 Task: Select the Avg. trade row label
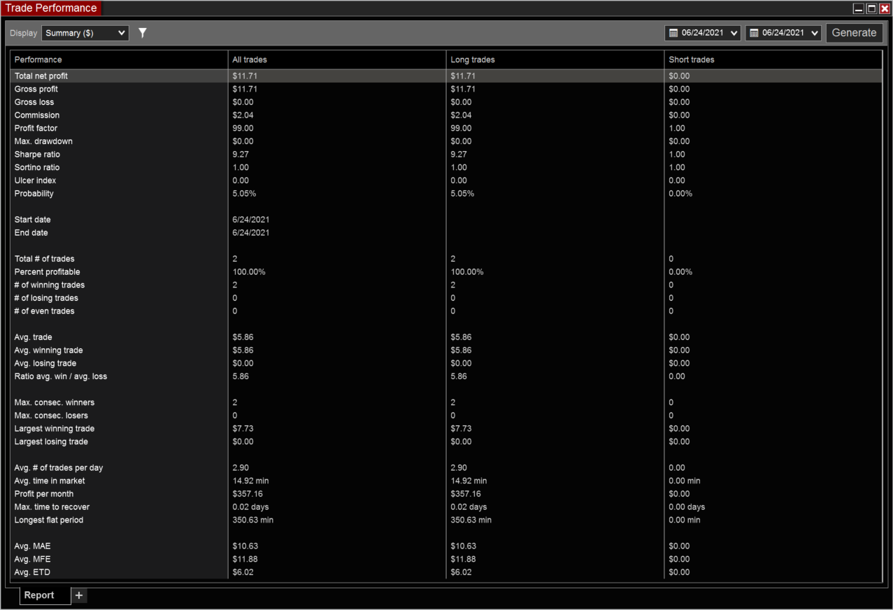(34, 337)
